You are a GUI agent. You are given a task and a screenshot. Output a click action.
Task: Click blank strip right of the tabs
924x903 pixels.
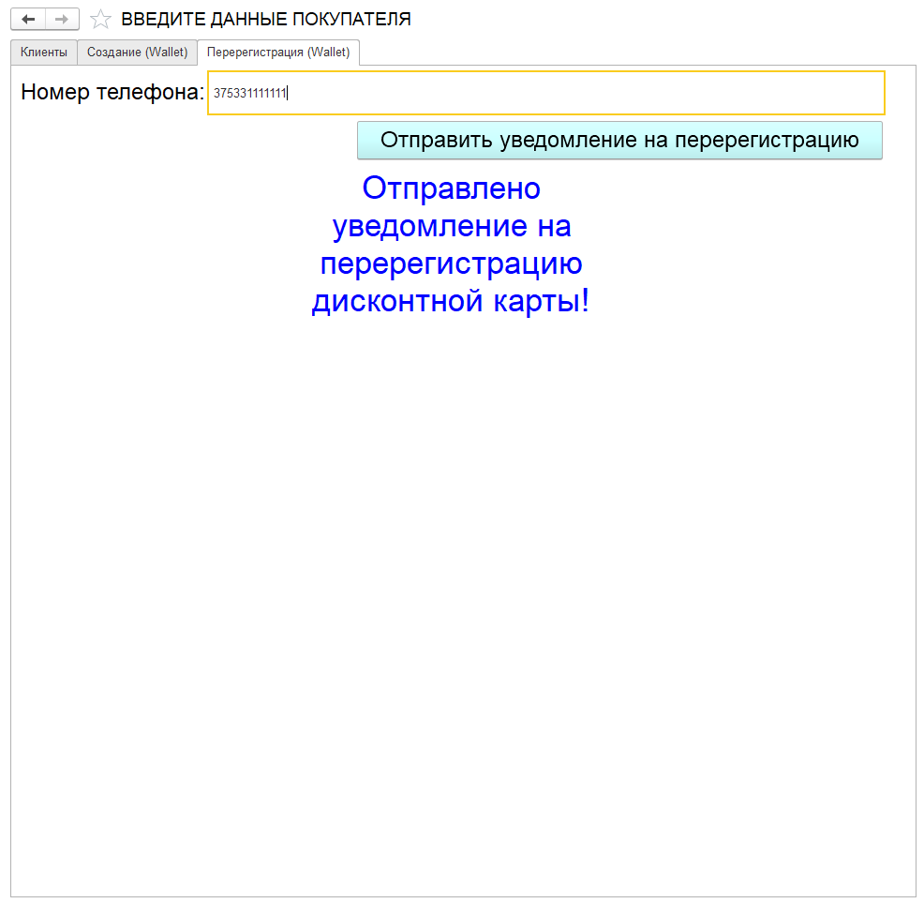pyautogui.click(x=637, y=53)
